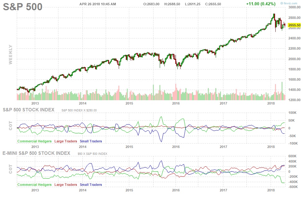Click the vertical WEEKLY timeframe label
Image resolution: width=303 pixels, height=197 pixels.
(11, 55)
